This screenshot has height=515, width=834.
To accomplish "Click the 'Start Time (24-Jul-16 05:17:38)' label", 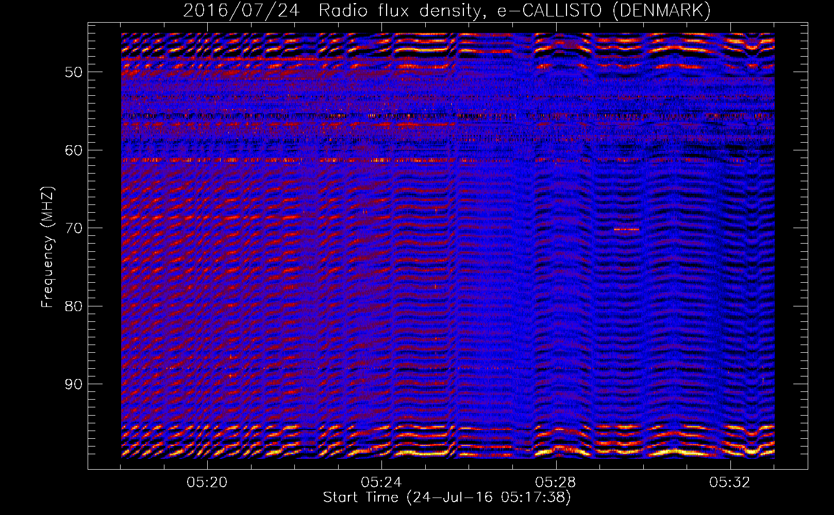I will tap(447, 497).
